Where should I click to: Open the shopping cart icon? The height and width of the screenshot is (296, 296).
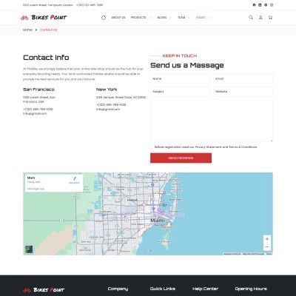pos(270,18)
